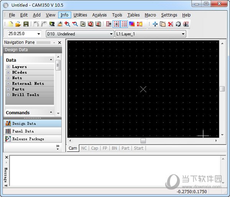Viewport: 230px width, 197px height.
Task: Expand the Layers tree node
Action: tap(8, 67)
